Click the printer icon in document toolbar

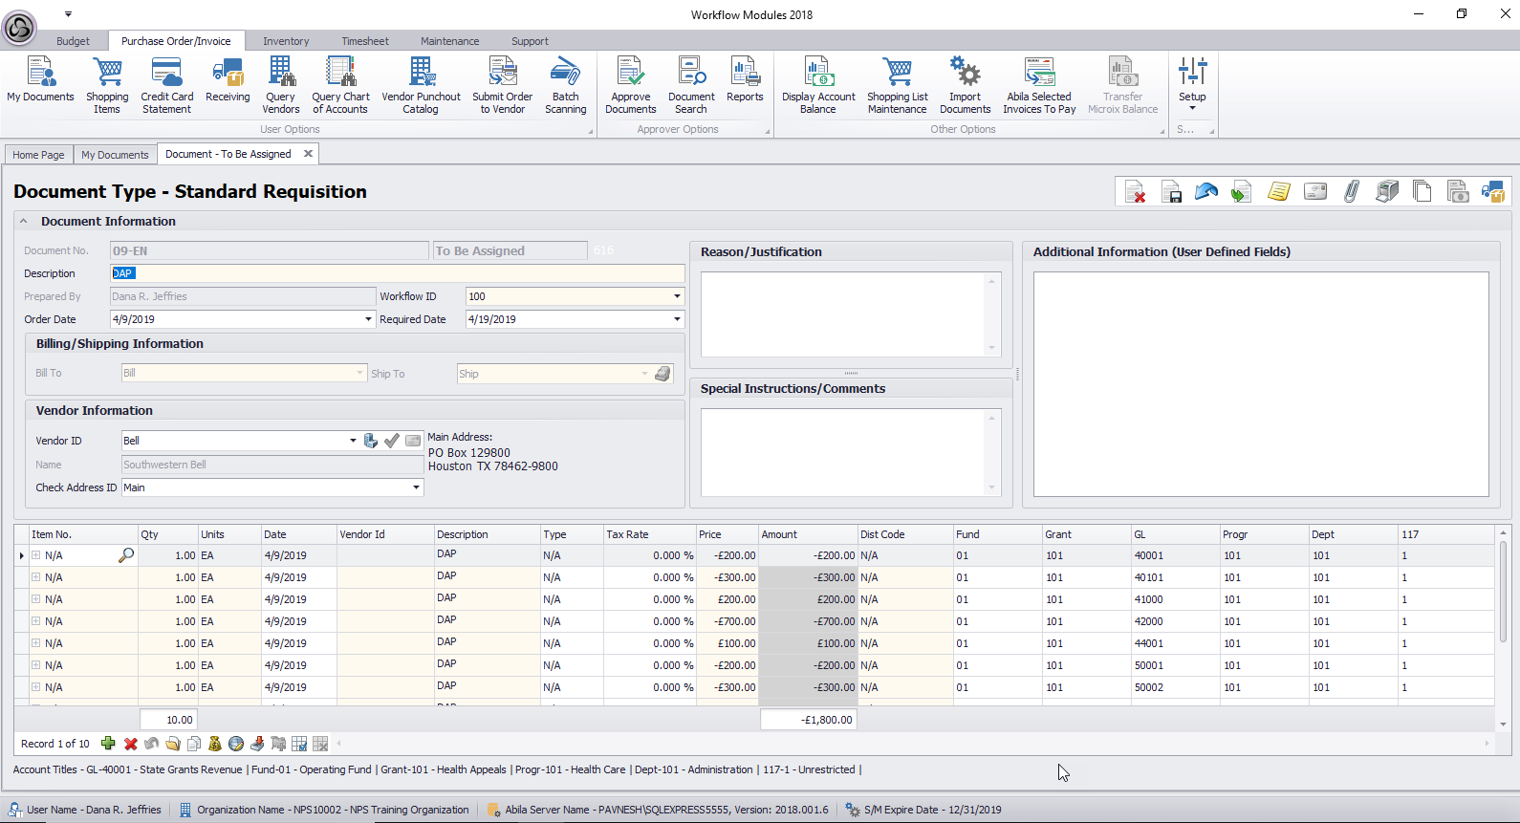[x=1386, y=192]
